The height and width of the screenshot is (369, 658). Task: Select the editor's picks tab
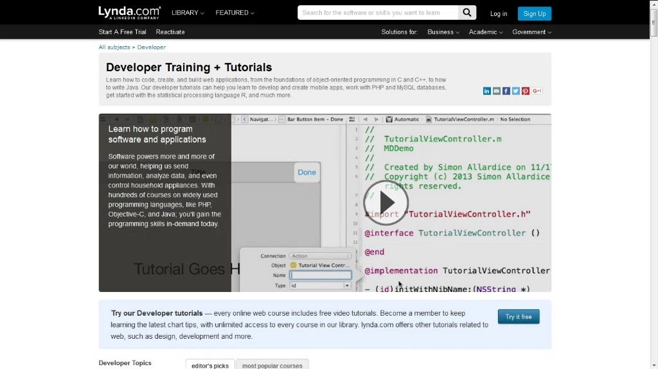tap(210, 365)
